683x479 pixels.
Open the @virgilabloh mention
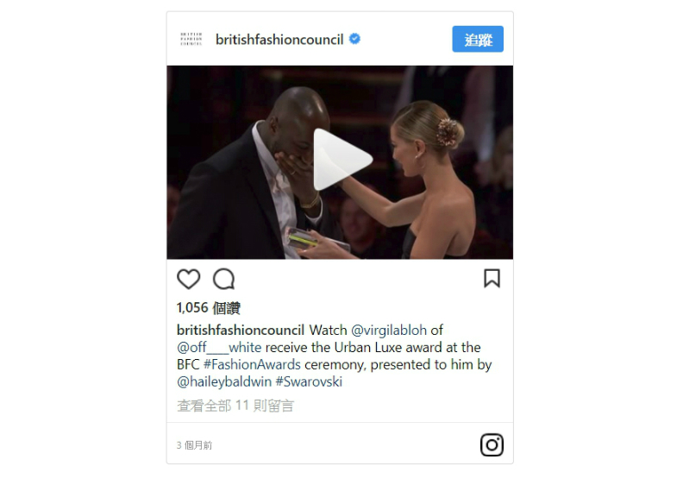pyautogui.click(x=389, y=330)
